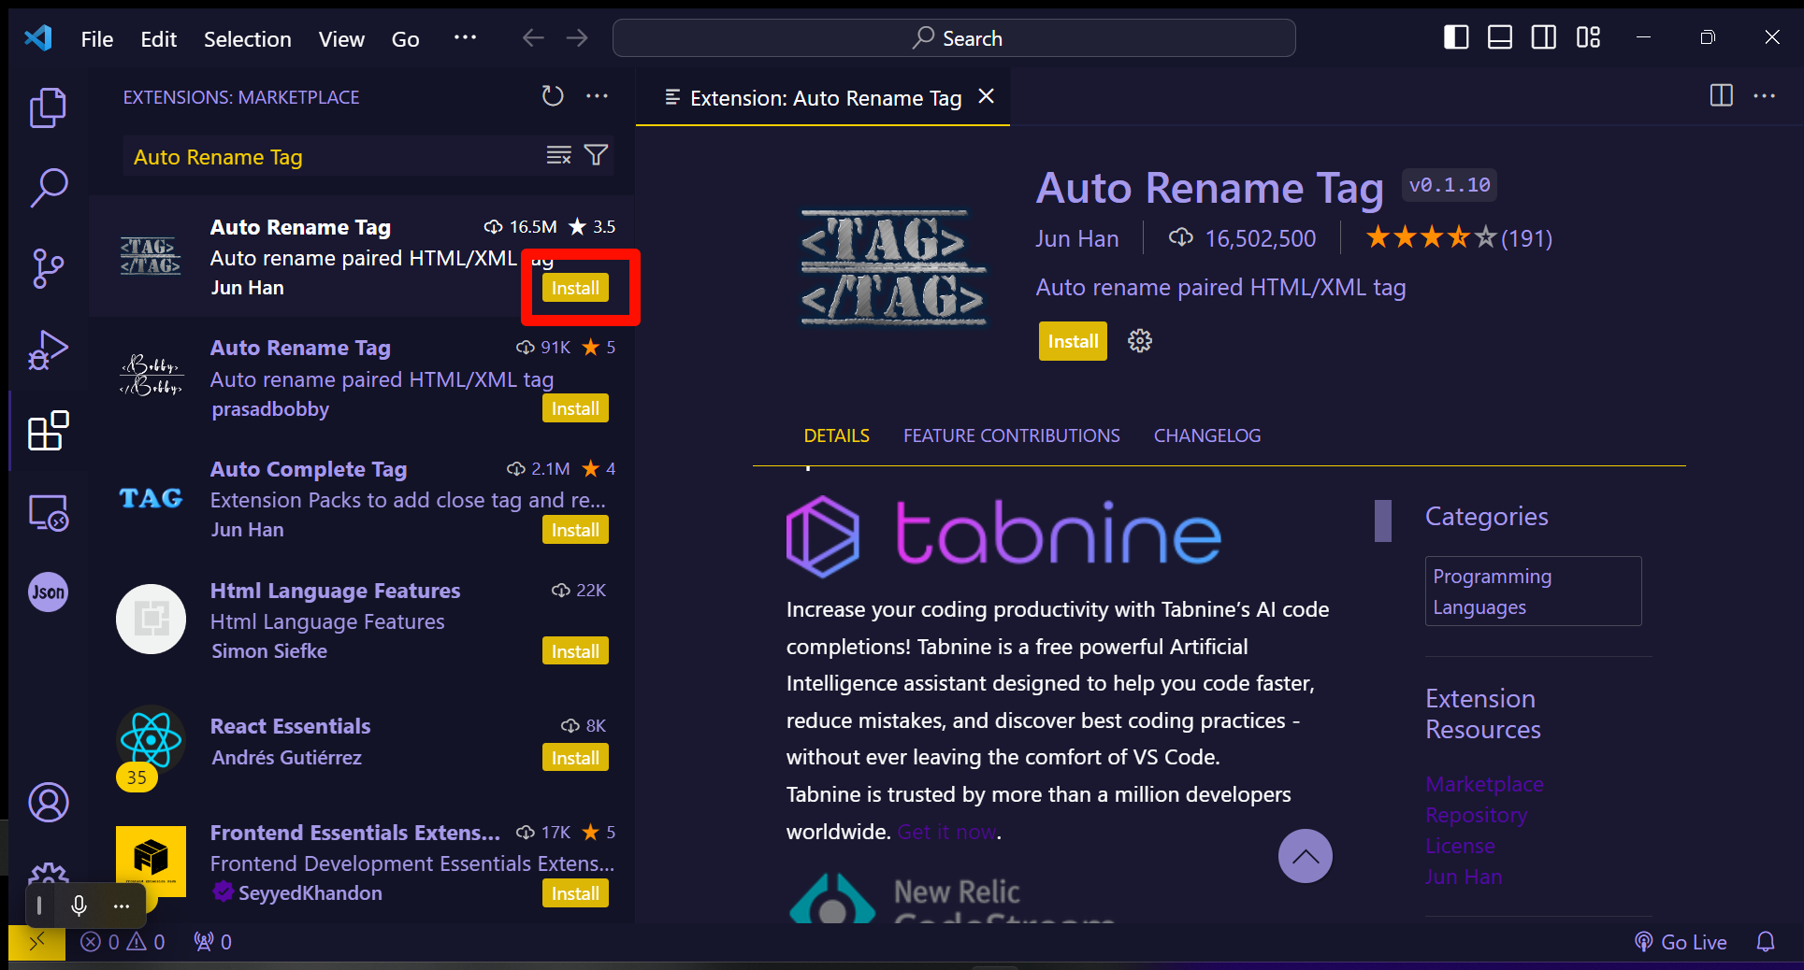
Task: Click the filter extensions funnel icon
Action: pyautogui.click(x=596, y=155)
